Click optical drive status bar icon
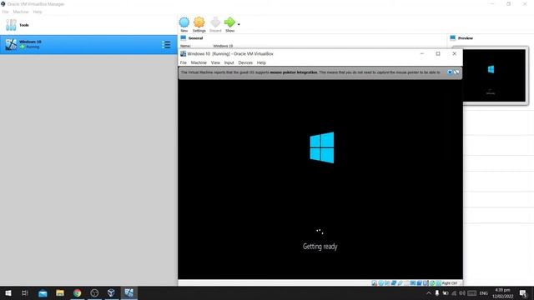 380,283
